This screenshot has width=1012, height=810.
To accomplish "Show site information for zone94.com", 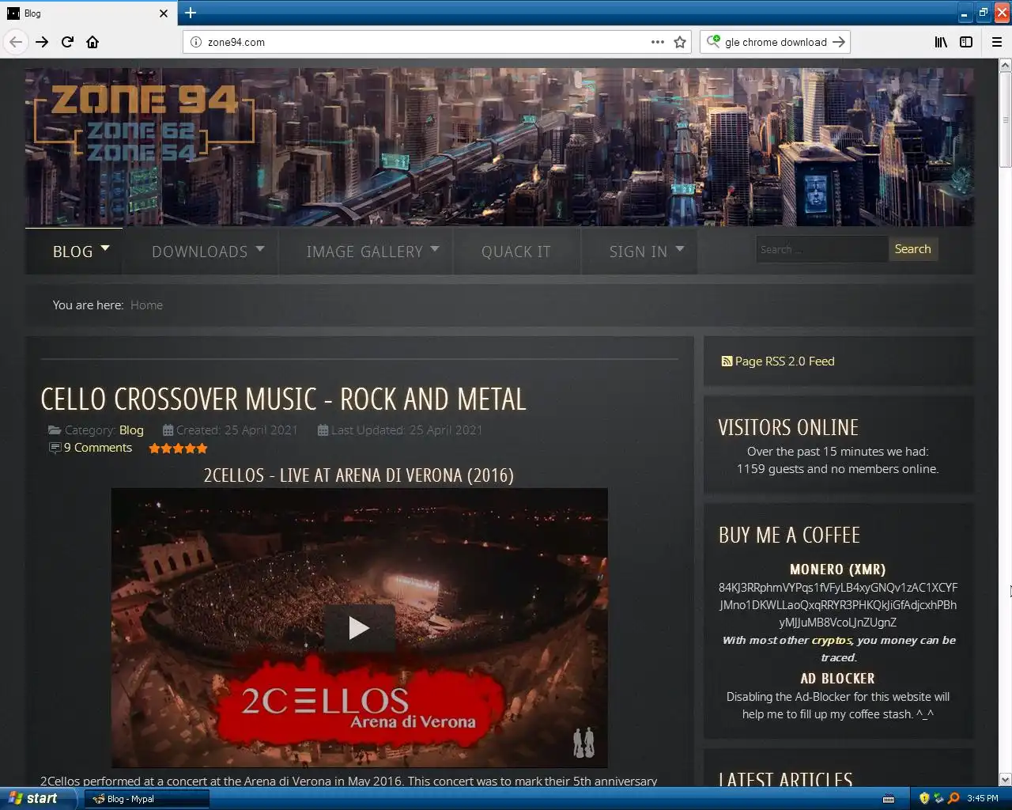I will click(x=196, y=42).
